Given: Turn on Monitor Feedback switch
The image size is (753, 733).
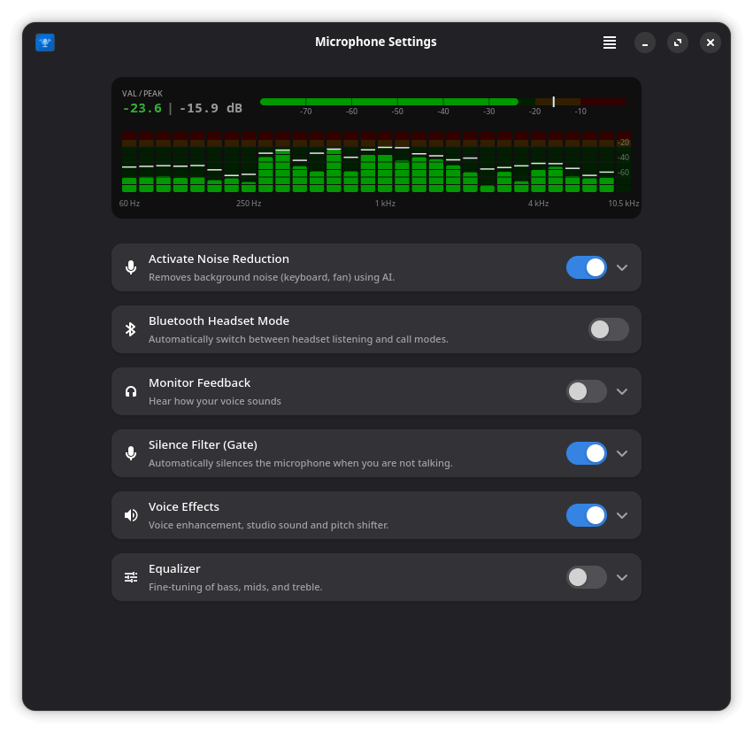Looking at the screenshot, I should coord(587,391).
